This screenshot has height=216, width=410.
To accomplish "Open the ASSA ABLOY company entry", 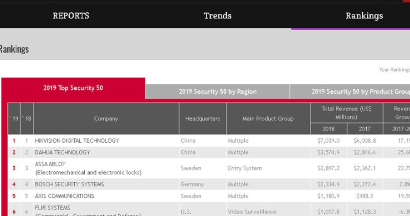I will coord(51,164).
